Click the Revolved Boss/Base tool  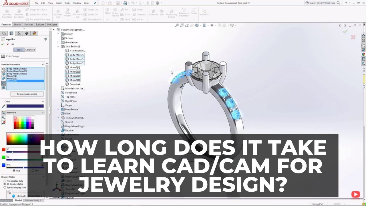click(19, 13)
